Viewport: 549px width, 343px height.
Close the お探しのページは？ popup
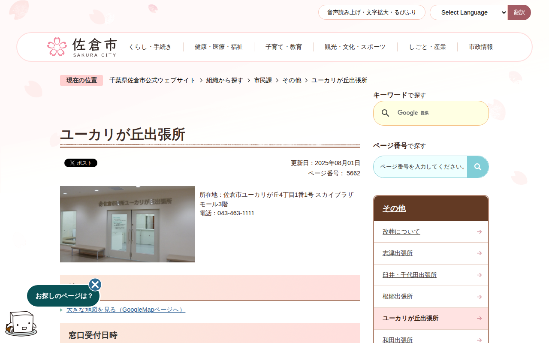pos(95,285)
